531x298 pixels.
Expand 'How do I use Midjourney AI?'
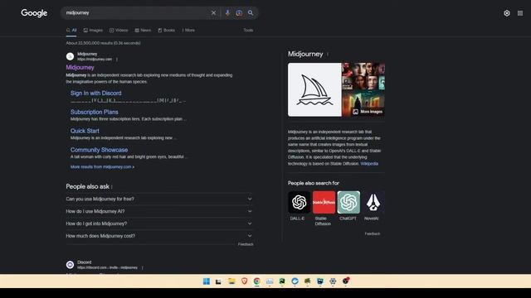coord(158,212)
